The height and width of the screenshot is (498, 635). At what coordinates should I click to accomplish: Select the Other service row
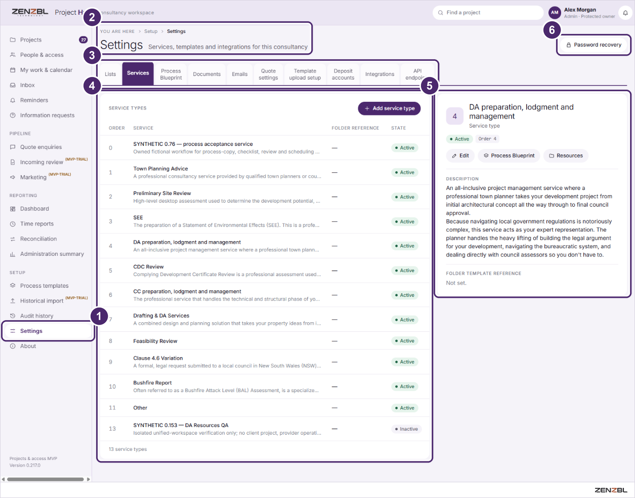(x=266, y=408)
